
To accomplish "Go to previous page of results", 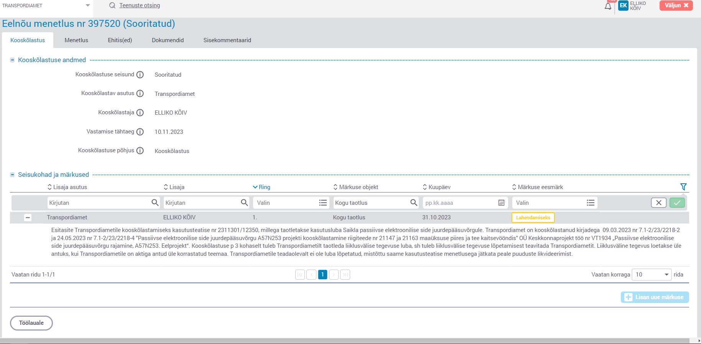I will coord(311,275).
